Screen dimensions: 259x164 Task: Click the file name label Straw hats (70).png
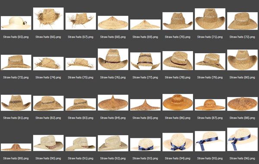point(177,37)
